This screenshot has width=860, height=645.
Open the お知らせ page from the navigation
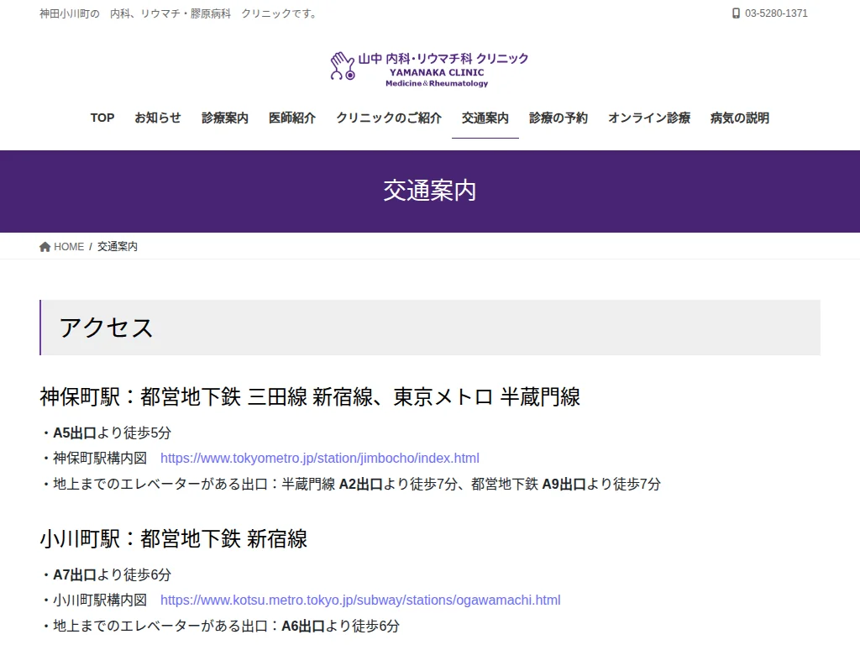158,118
